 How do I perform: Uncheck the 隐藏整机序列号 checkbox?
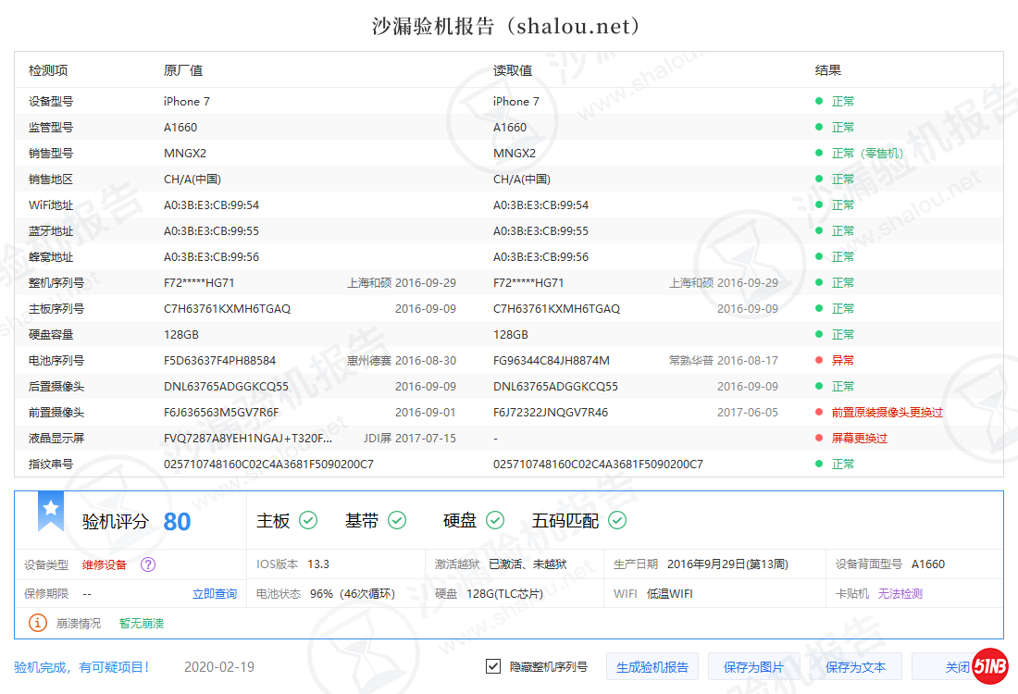[494, 666]
